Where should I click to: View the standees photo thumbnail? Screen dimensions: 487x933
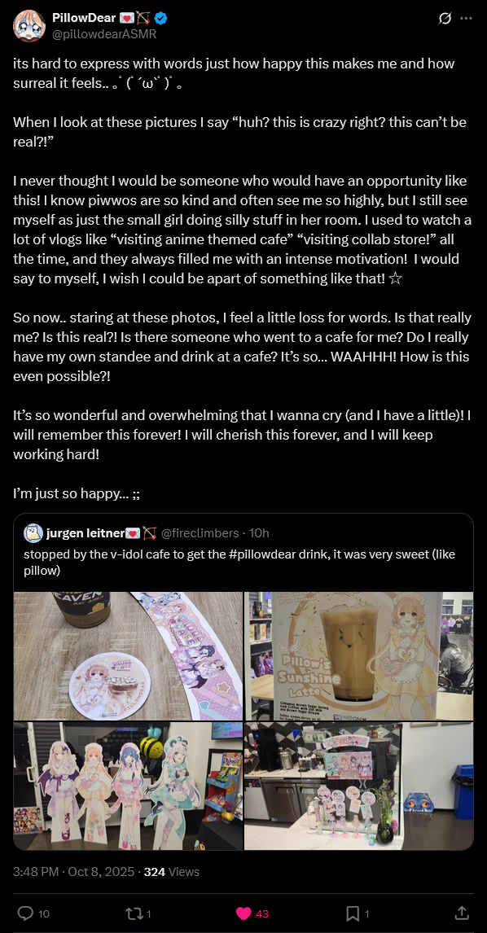pyautogui.click(x=128, y=786)
